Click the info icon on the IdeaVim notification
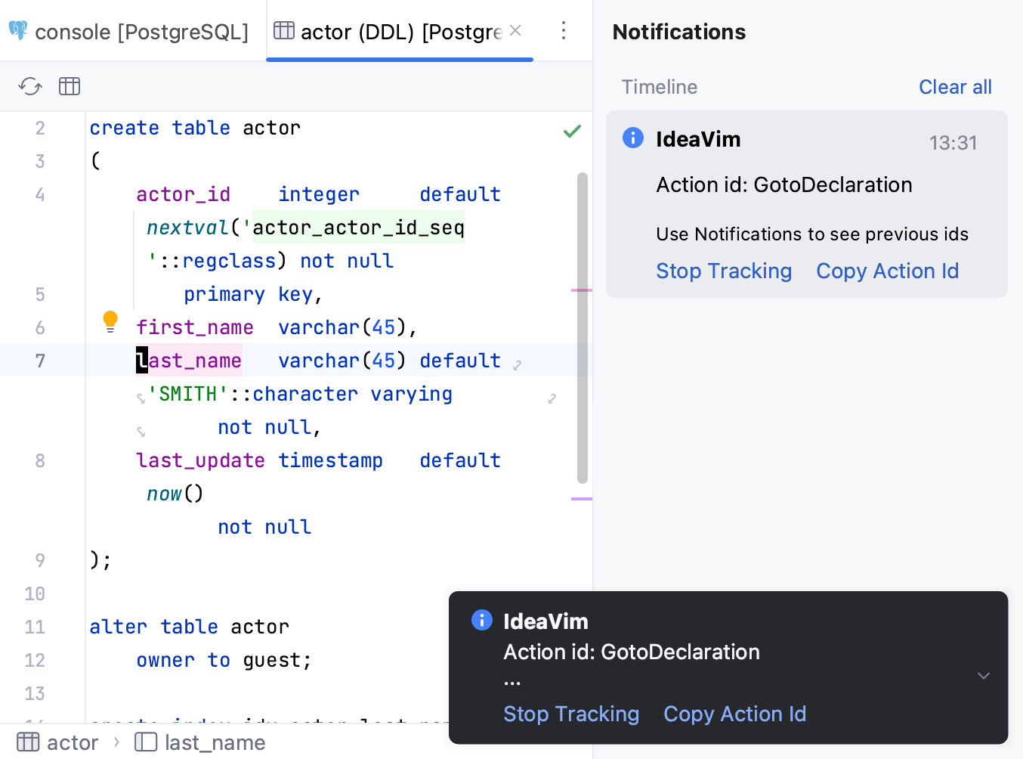 633,138
